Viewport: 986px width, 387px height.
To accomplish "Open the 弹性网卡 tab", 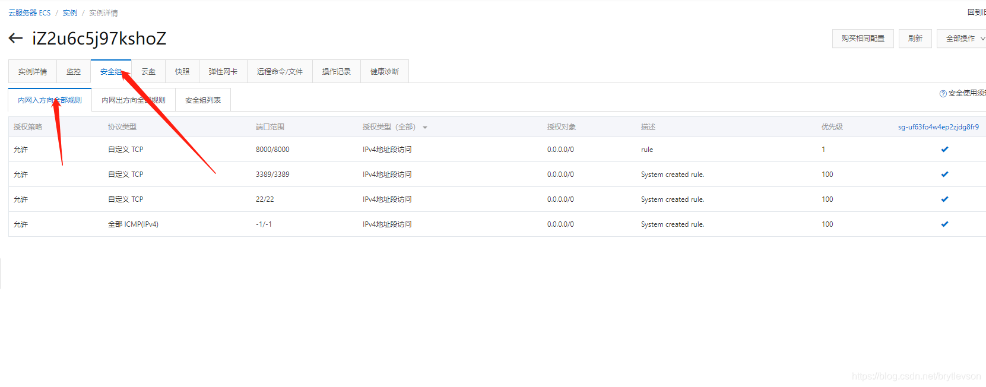I will click(x=223, y=72).
